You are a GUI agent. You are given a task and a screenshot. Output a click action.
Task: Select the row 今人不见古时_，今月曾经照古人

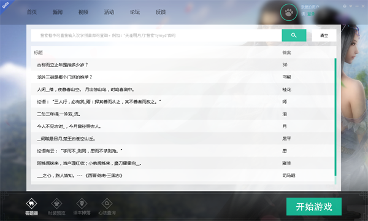183,126
